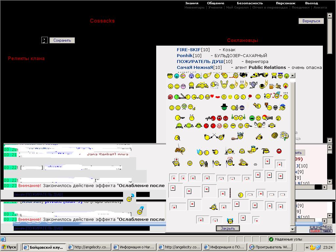Image resolution: width=336 pixels, height=252 pixels.
Task: Choose the red rose emoticon
Action: click(250, 97)
